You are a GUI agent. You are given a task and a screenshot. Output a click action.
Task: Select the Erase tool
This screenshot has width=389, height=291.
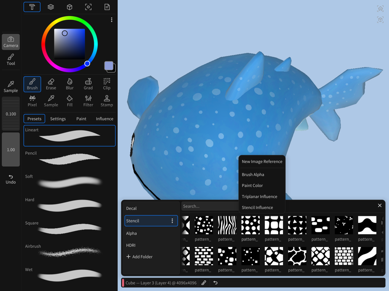click(51, 84)
